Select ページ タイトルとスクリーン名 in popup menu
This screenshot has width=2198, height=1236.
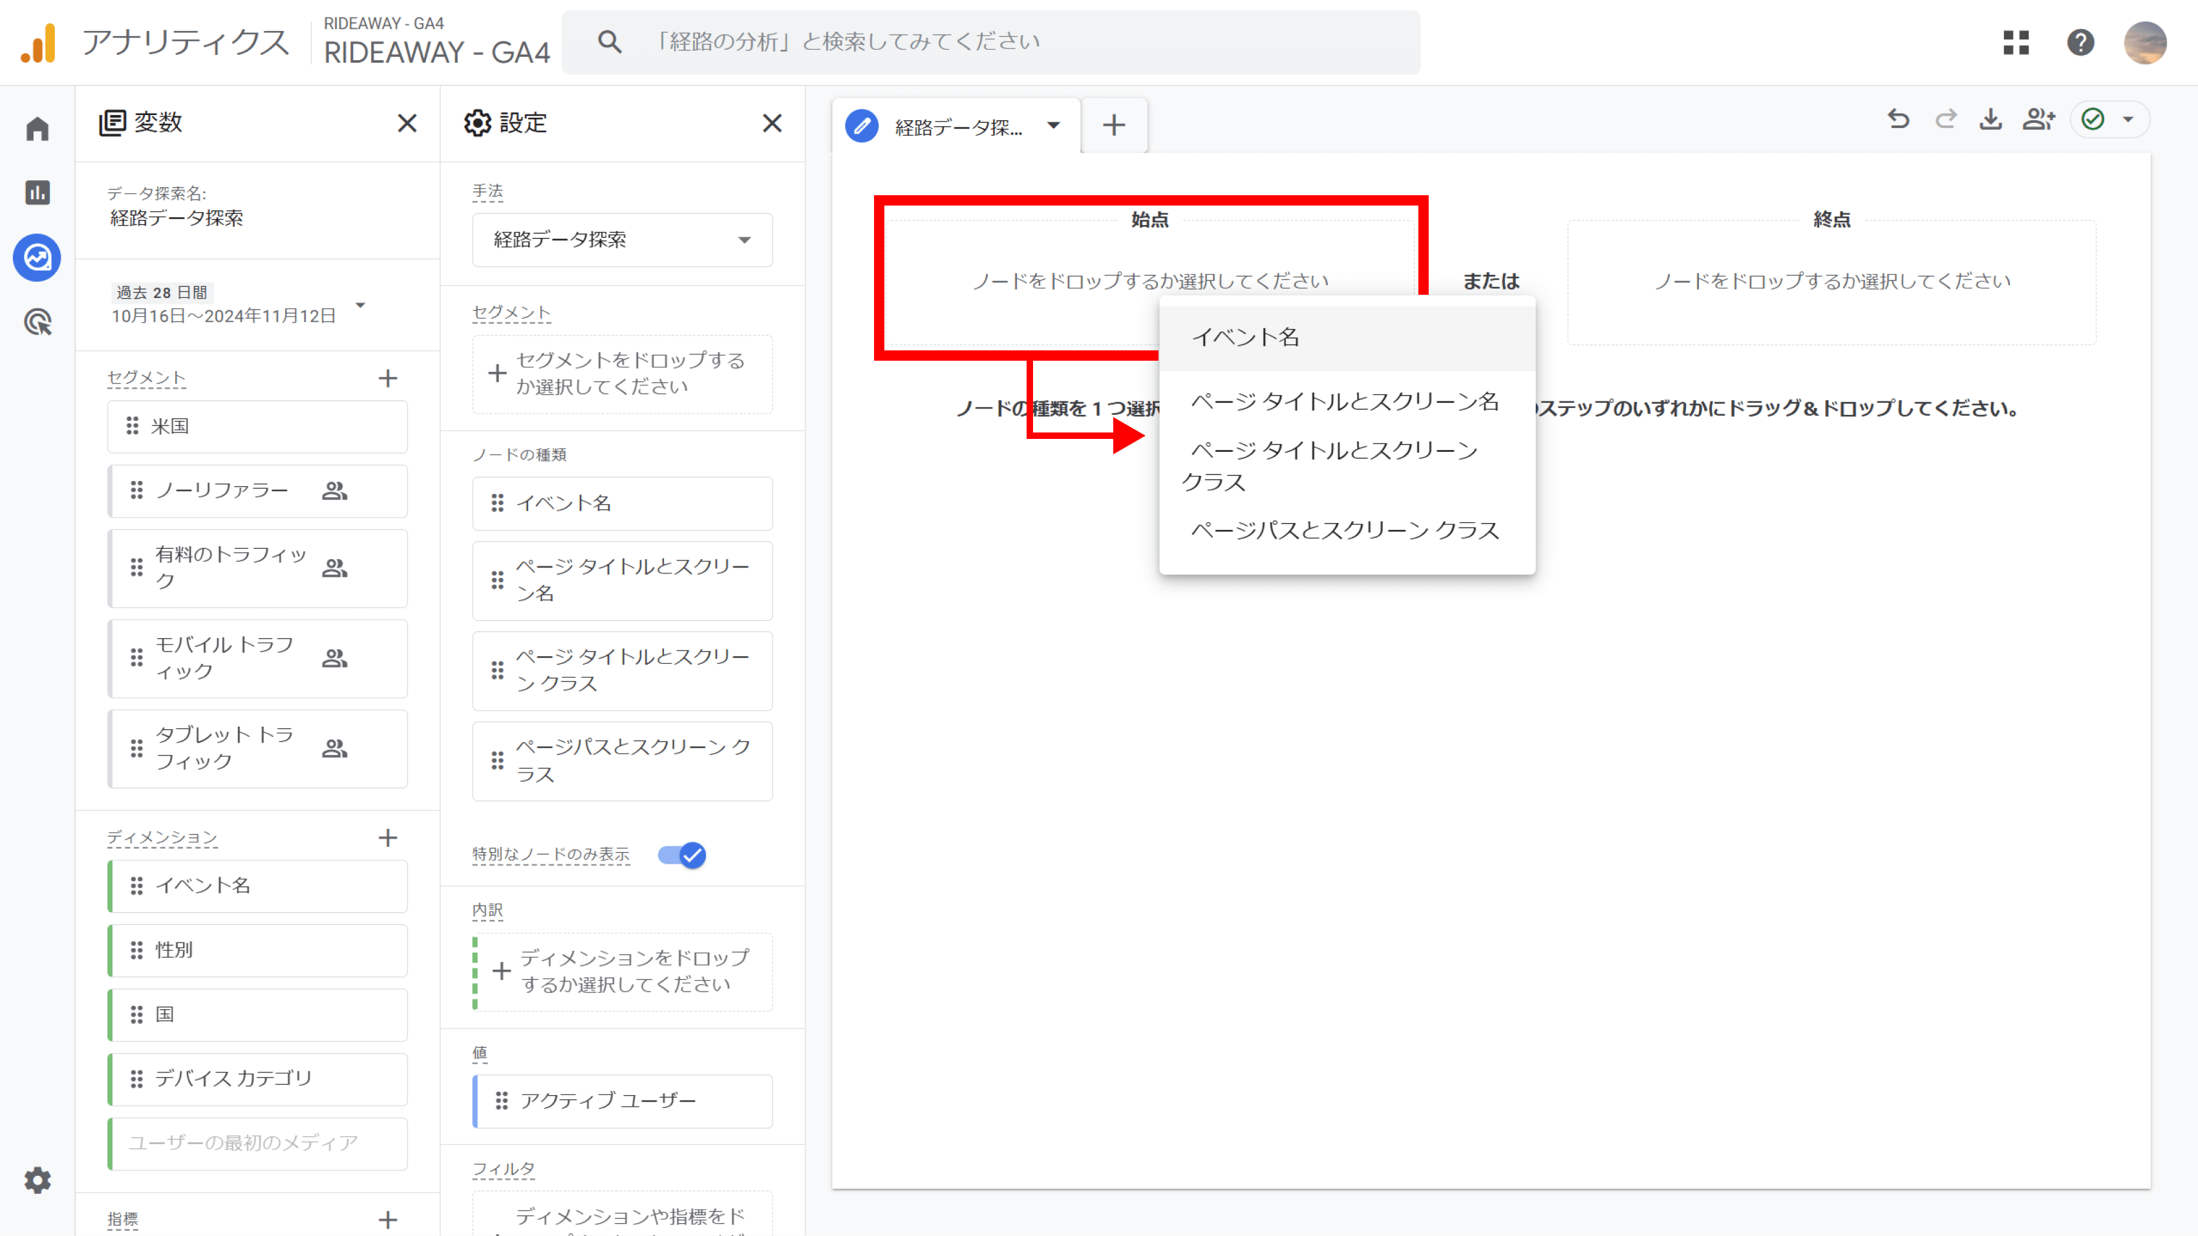[1347, 401]
